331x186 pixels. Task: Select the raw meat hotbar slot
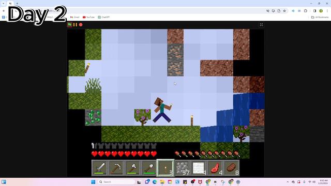[x=215, y=168]
